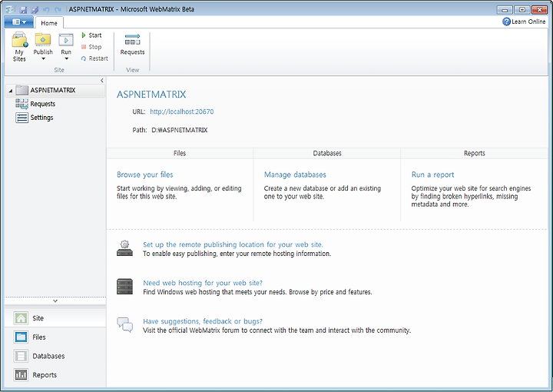Click the red Stop site button
The image size is (553, 392).
[x=91, y=47]
